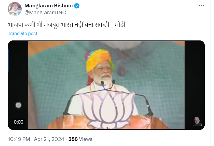The width and height of the screenshot is (214, 146).
Task: Play the embedded speech video
Action: [106, 85]
